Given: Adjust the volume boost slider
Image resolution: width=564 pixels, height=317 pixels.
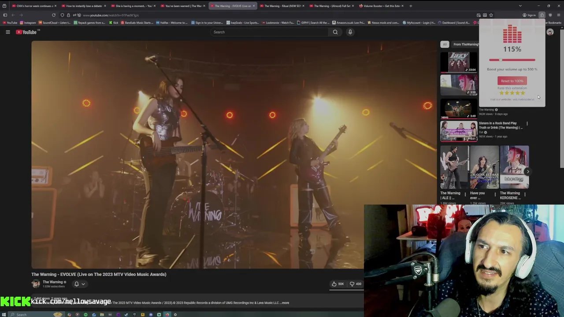Looking at the screenshot, I should click(x=512, y=60).
